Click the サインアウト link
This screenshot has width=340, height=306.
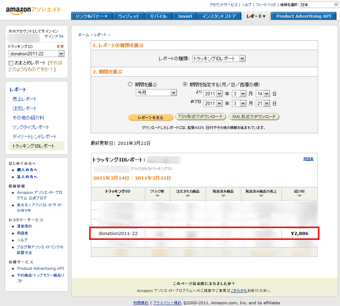(x=54, y=37)
